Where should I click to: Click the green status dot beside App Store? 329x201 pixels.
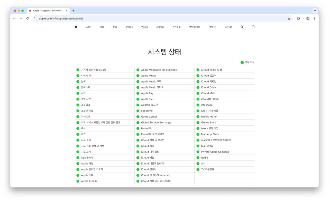tap(78, 158)
